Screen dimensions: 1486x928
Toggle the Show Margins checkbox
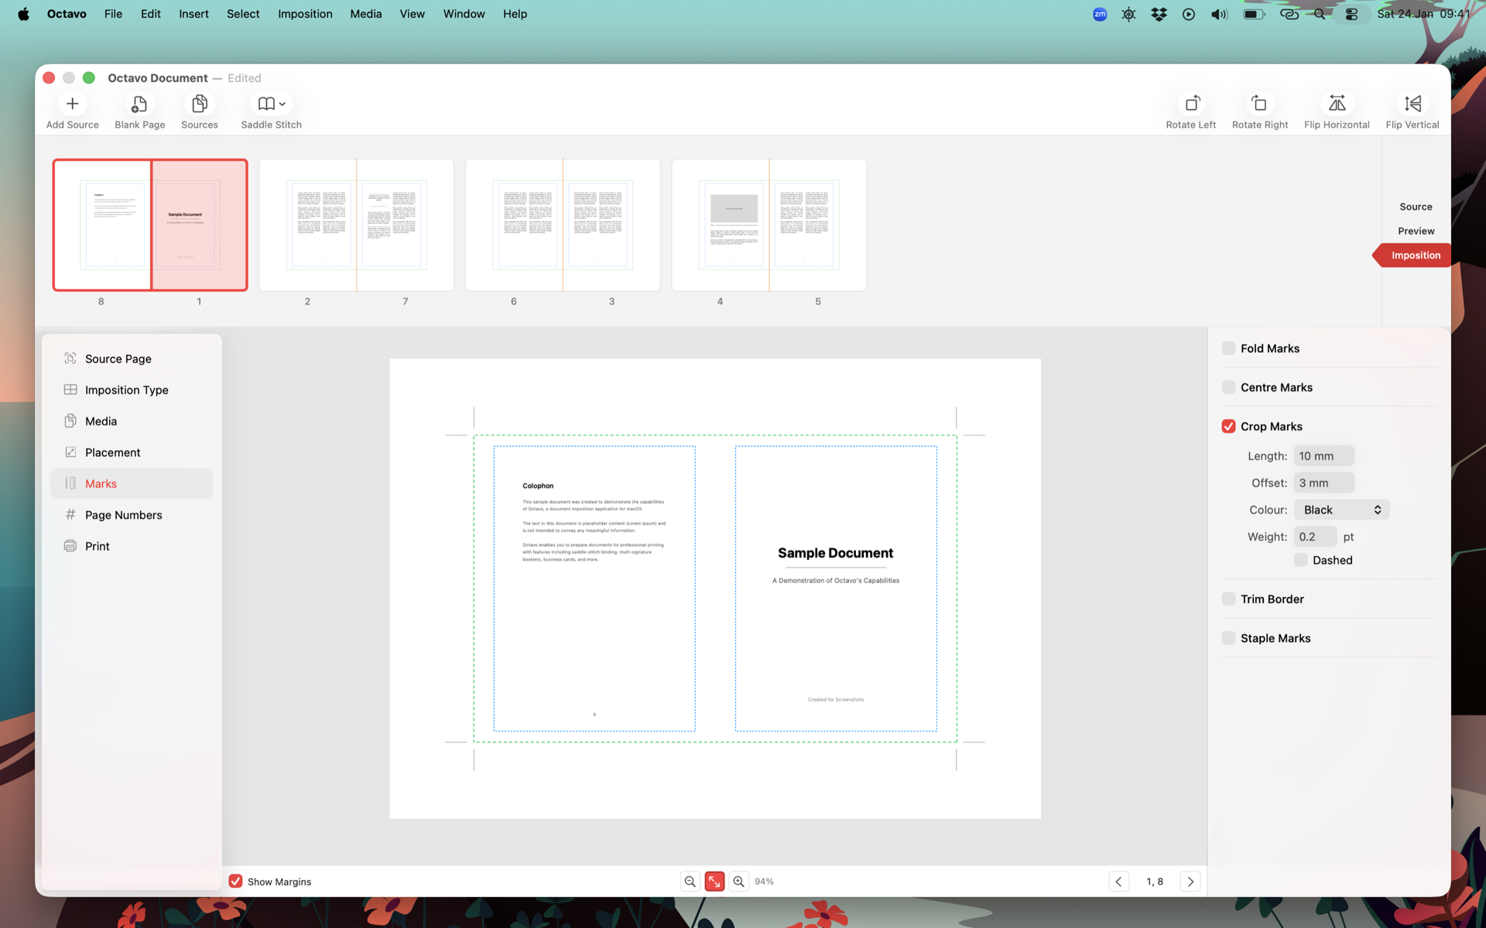(x=236, y=882)
